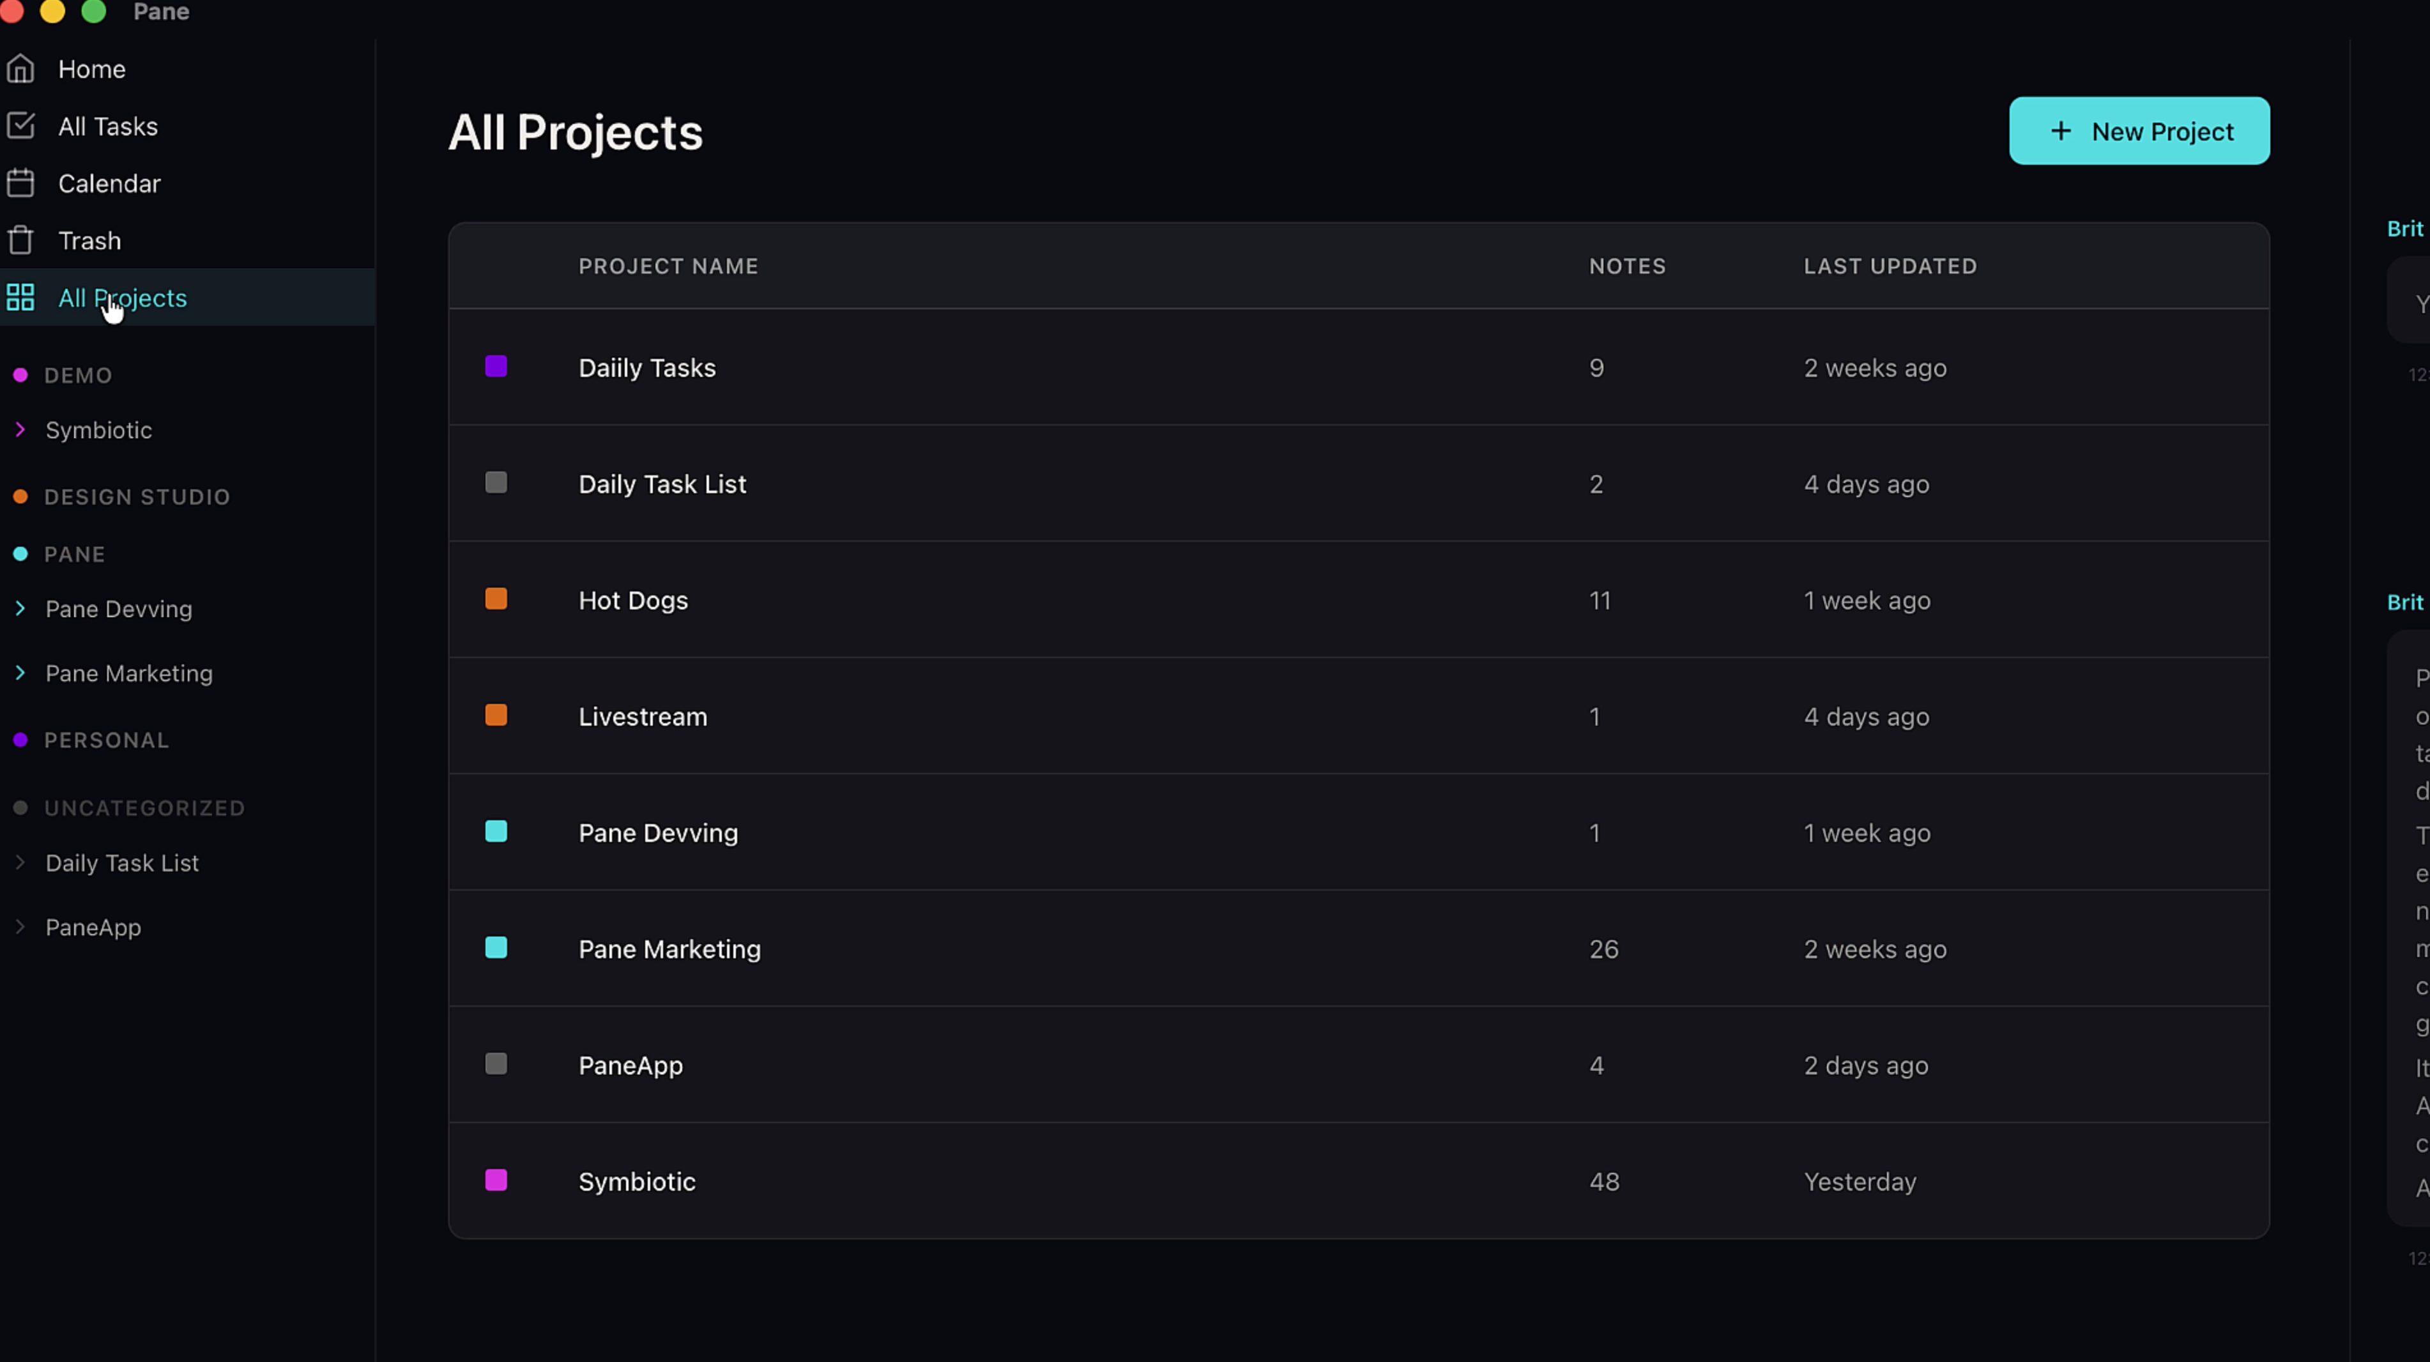Expand the Daily Task List chevron
The width and height of the screenshot is (2430, 1362).
tap(20, 863)
